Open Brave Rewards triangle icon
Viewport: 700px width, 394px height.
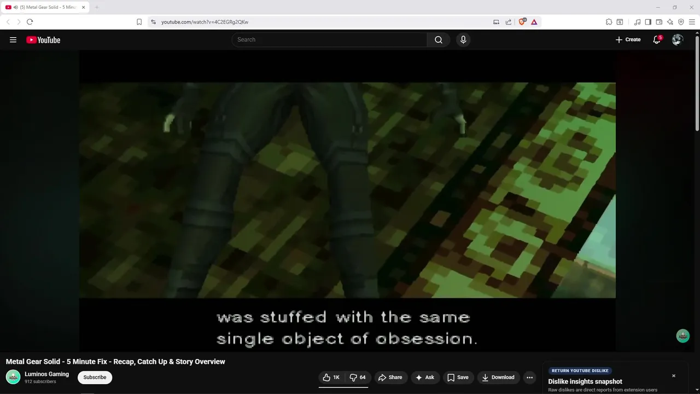click(x=534, y=22)
